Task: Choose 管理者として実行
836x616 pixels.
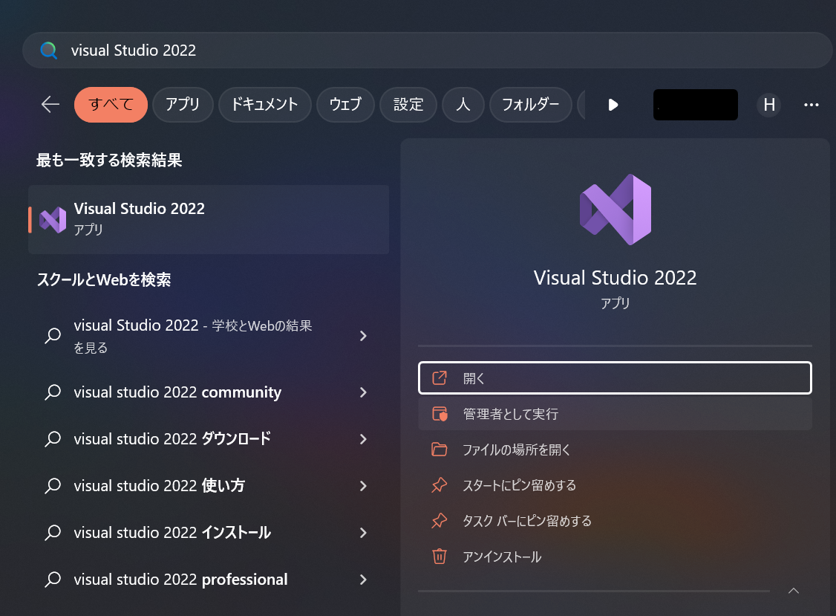Action: [x=615, y=414]
